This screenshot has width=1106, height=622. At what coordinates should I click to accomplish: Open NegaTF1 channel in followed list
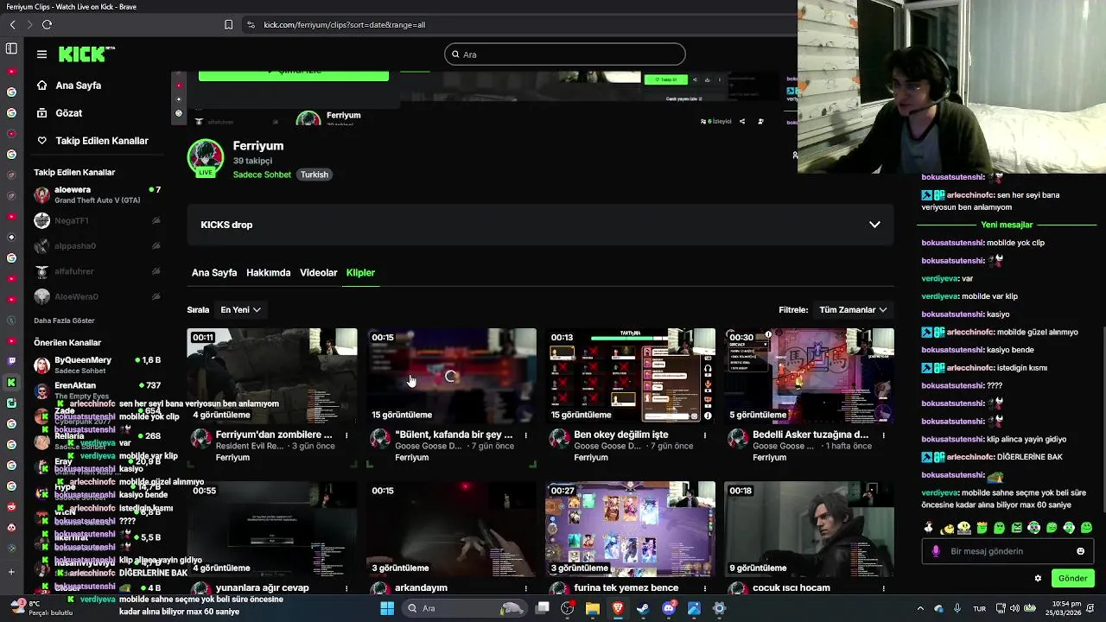pos(98,220)
